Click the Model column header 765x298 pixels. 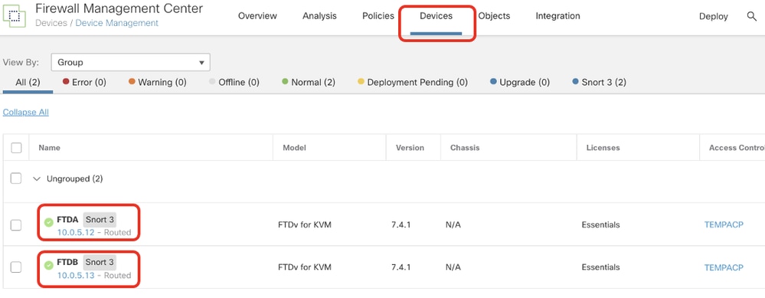[295, 148]
